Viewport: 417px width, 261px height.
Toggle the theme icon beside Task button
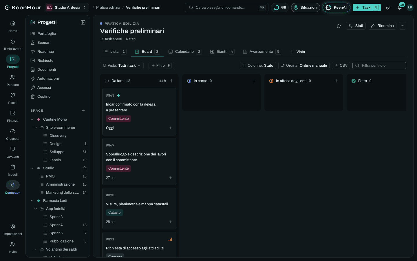pyautogui.click(x=388, y=8)
